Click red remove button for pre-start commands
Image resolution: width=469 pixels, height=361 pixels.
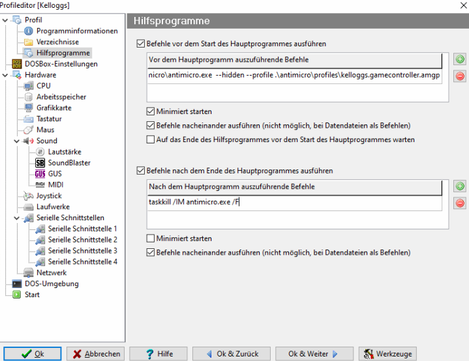(x=459, y=76)
